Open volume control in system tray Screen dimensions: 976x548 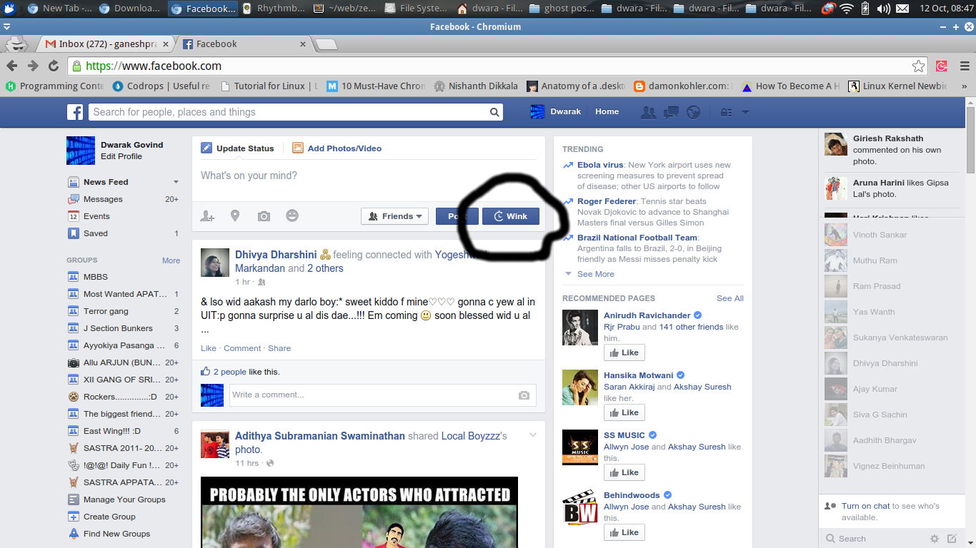(x=884, y=9)
